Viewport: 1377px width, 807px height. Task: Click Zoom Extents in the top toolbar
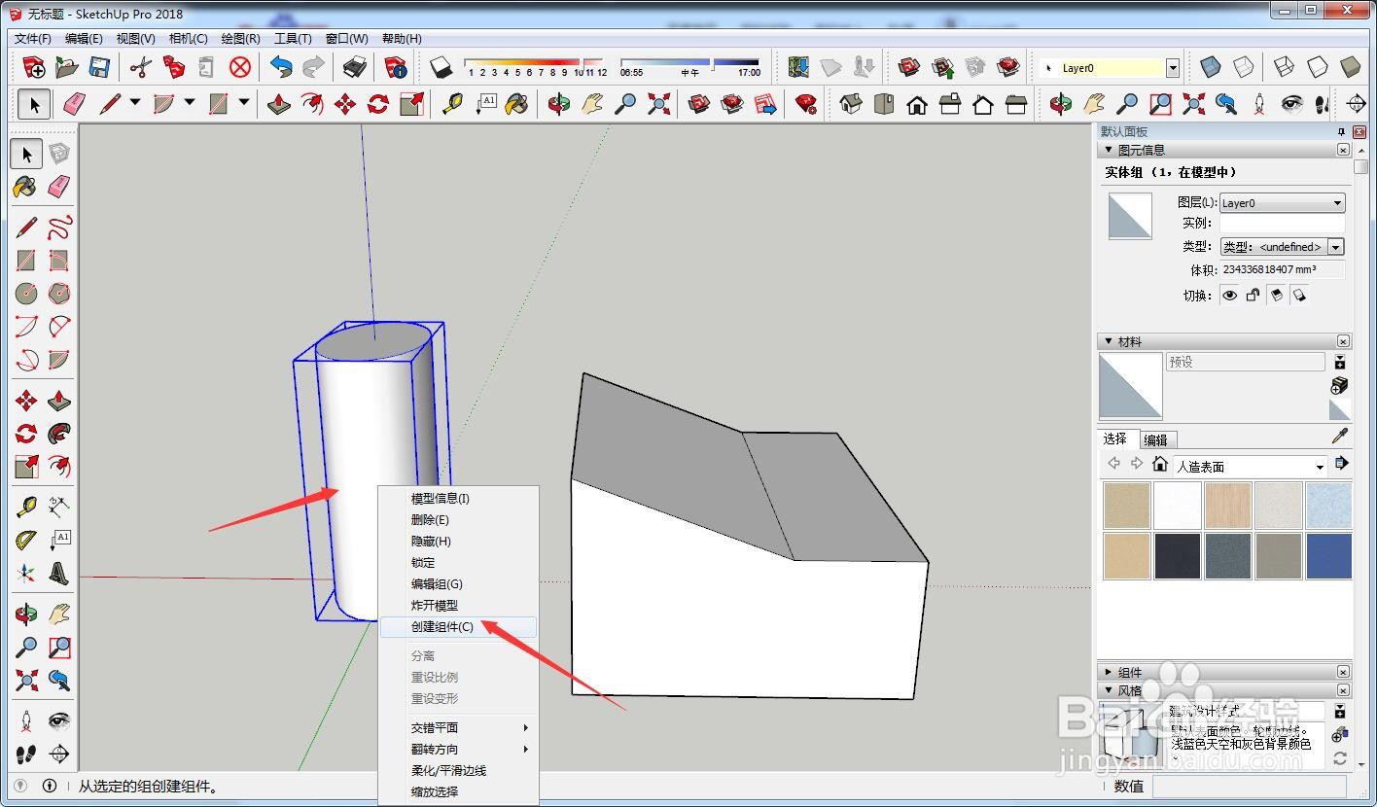click(659, 103)
